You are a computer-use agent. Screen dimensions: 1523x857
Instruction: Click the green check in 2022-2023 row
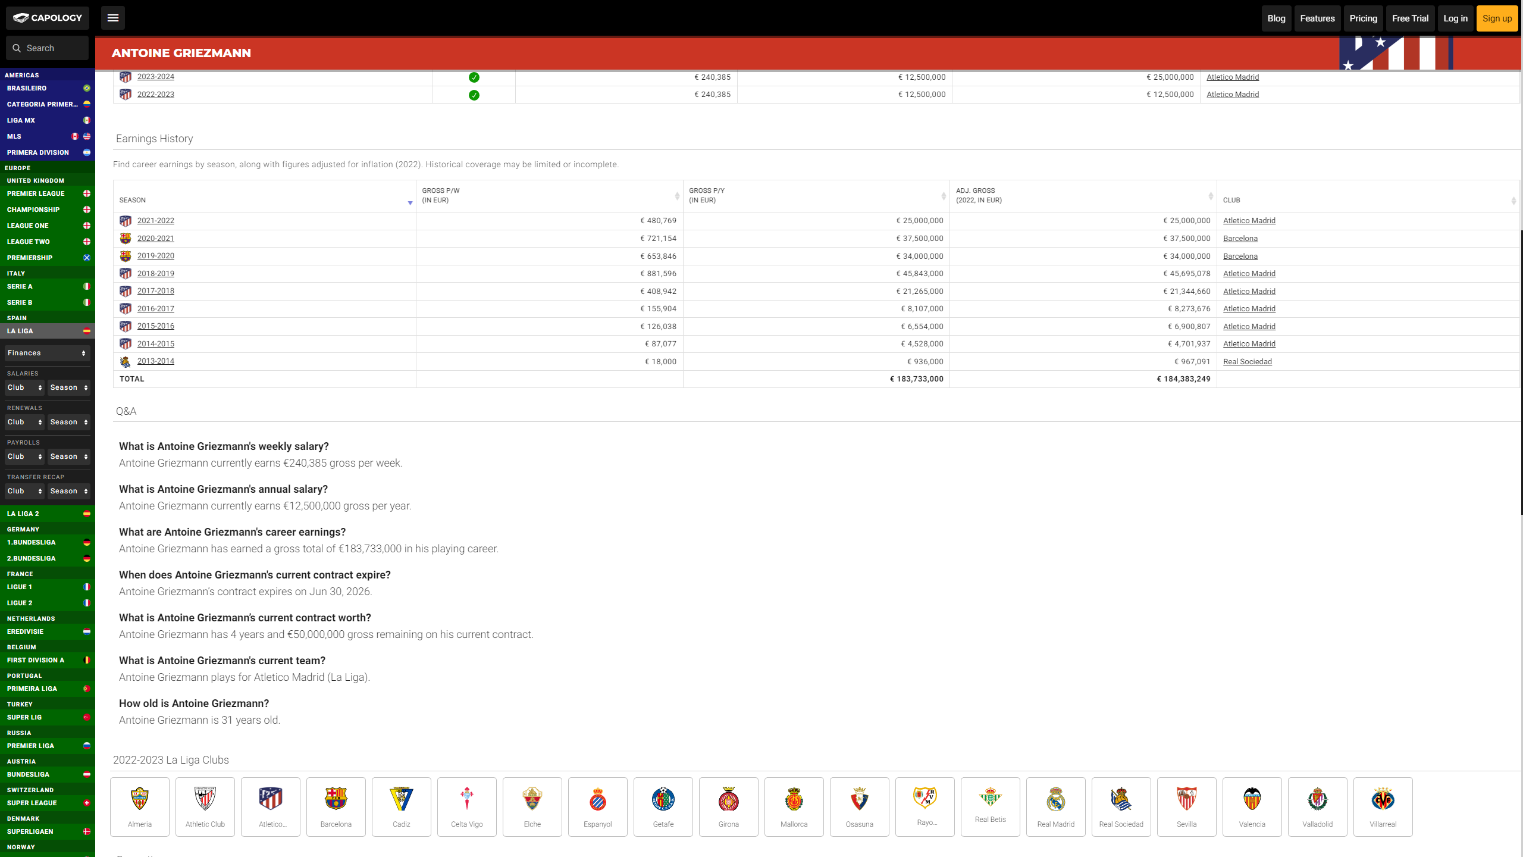pos(474,95)
